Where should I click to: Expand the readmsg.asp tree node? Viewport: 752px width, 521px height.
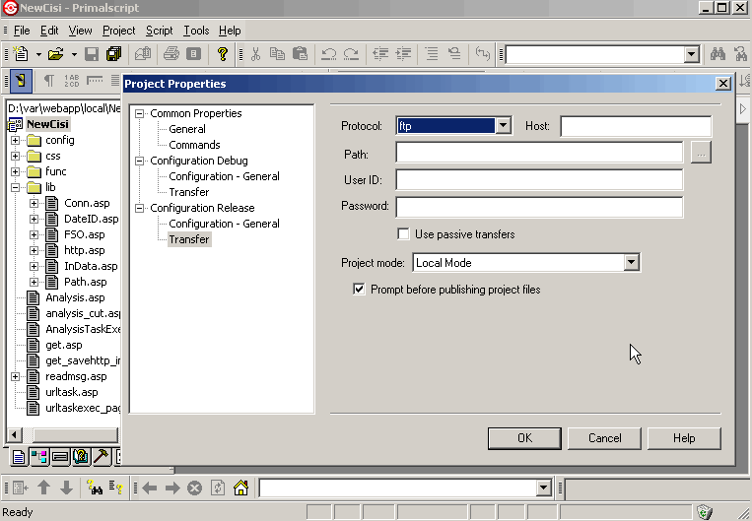coord(16,377)
